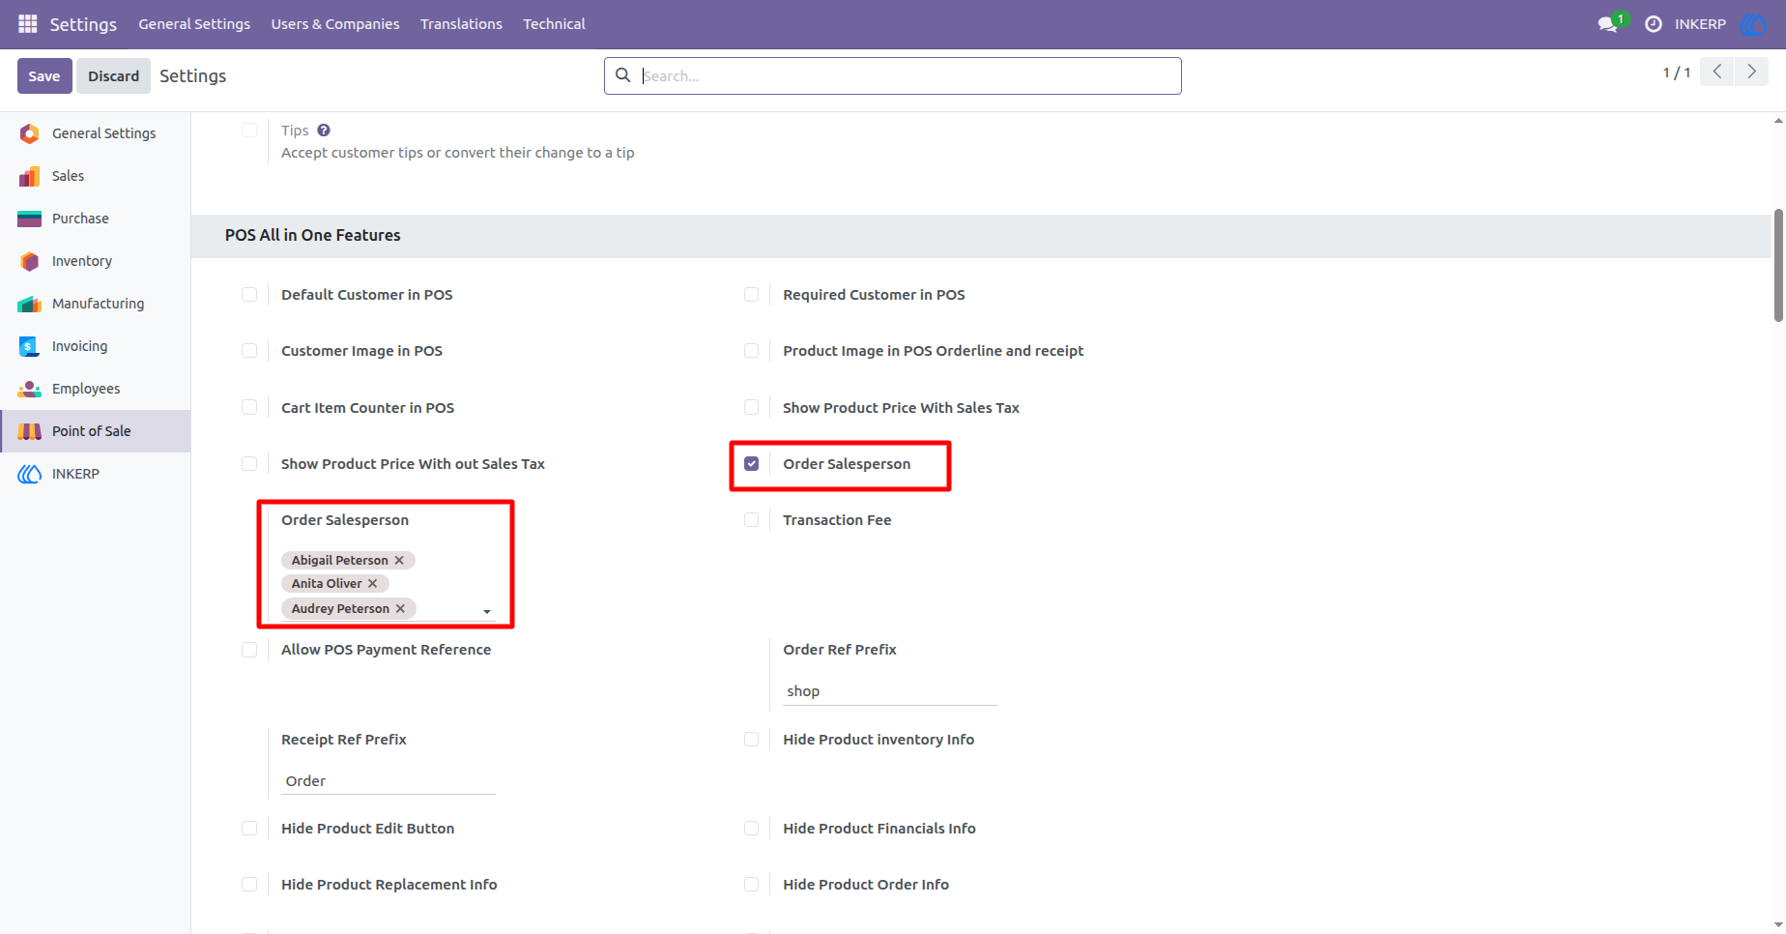
Task: Enable the Transaction Fee checkbox
Action: (x=751, y=519)
